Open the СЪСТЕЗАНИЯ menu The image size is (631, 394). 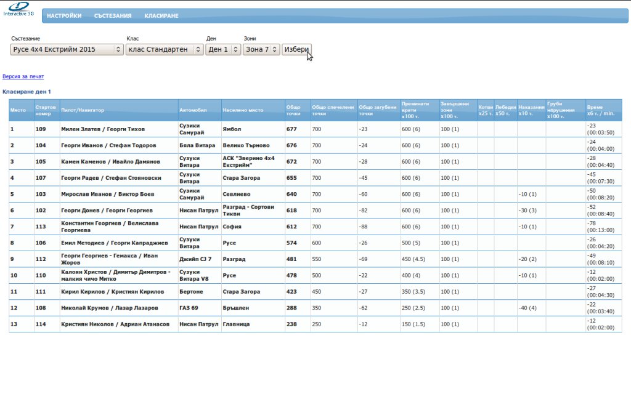[113, 16]
